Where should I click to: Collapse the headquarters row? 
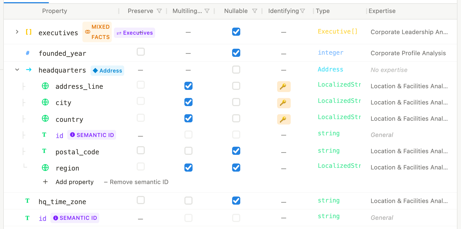17,70
